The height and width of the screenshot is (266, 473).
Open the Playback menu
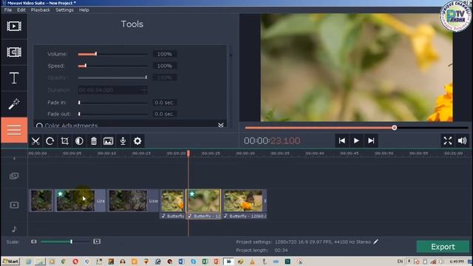41,10
